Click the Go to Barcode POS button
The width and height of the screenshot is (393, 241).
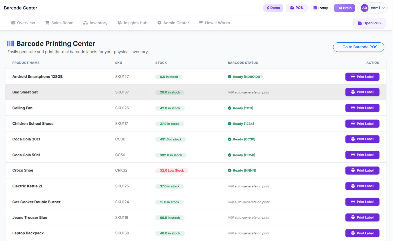359,47
